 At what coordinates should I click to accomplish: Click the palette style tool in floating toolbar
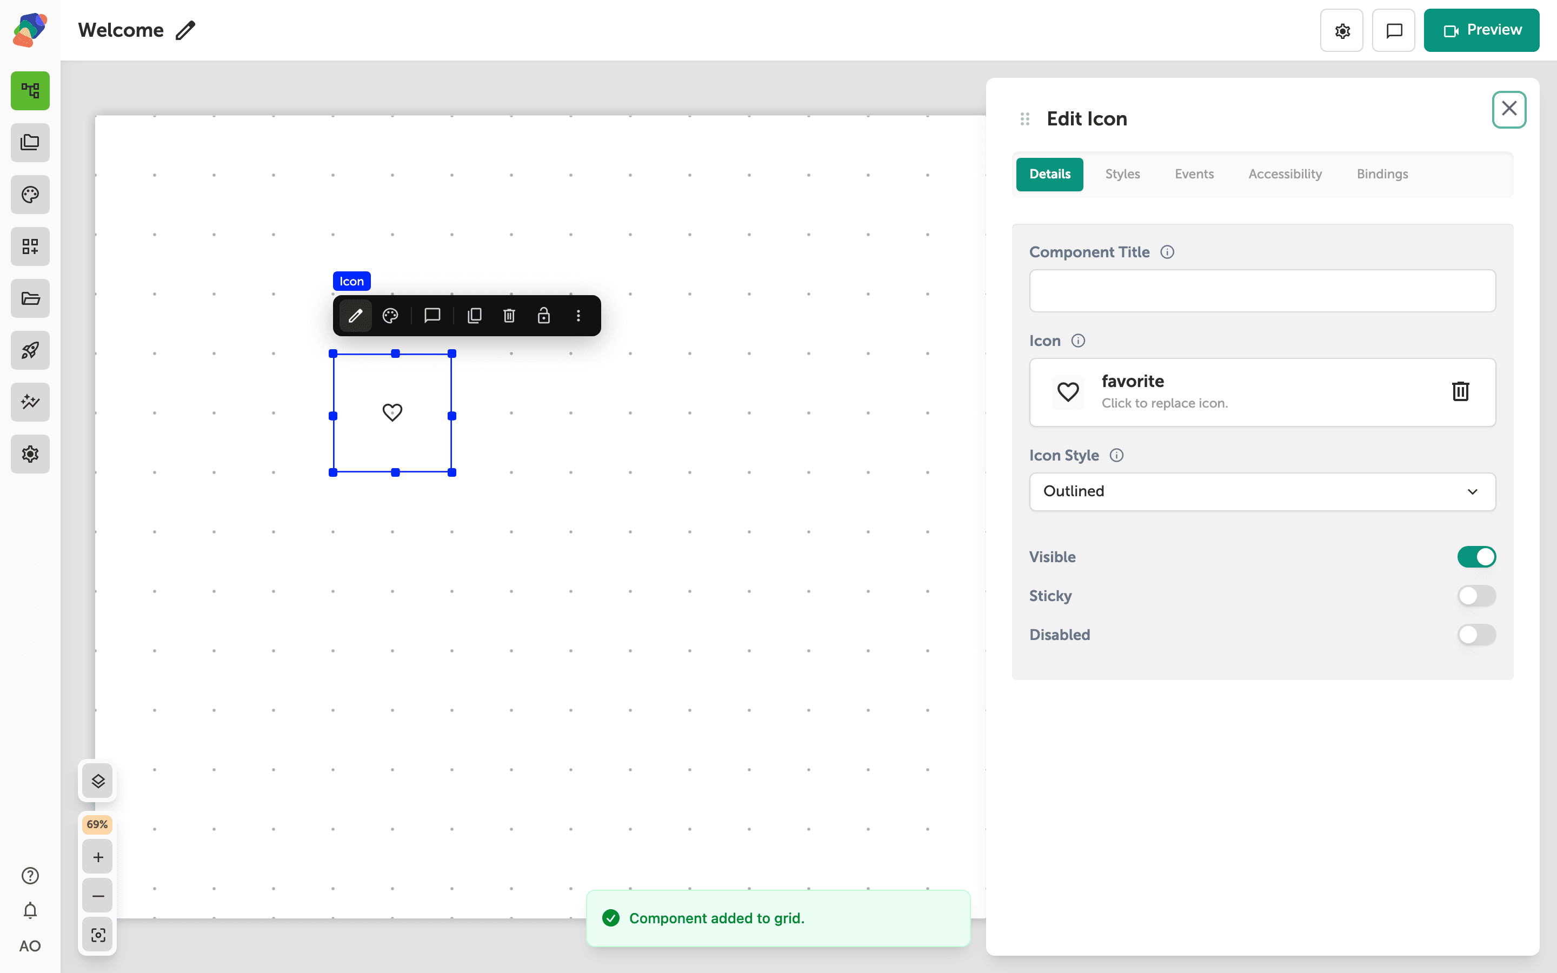click(390, 315)
